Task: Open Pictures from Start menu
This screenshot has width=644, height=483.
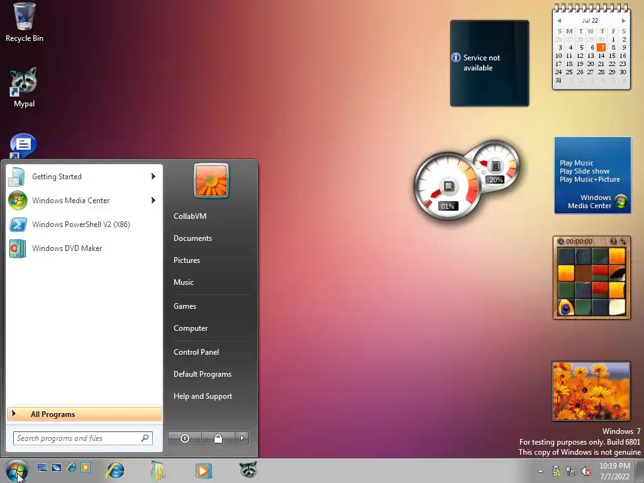Action: [x=186, y=260]
